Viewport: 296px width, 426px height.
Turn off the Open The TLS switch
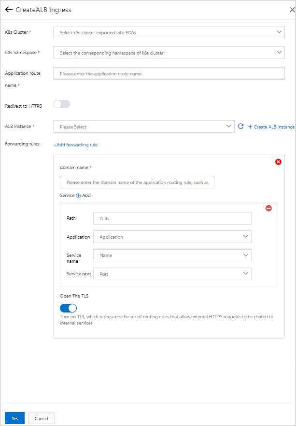pos(68,308)
